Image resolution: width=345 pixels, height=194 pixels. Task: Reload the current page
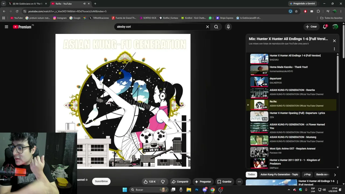(x=17, y=11)
